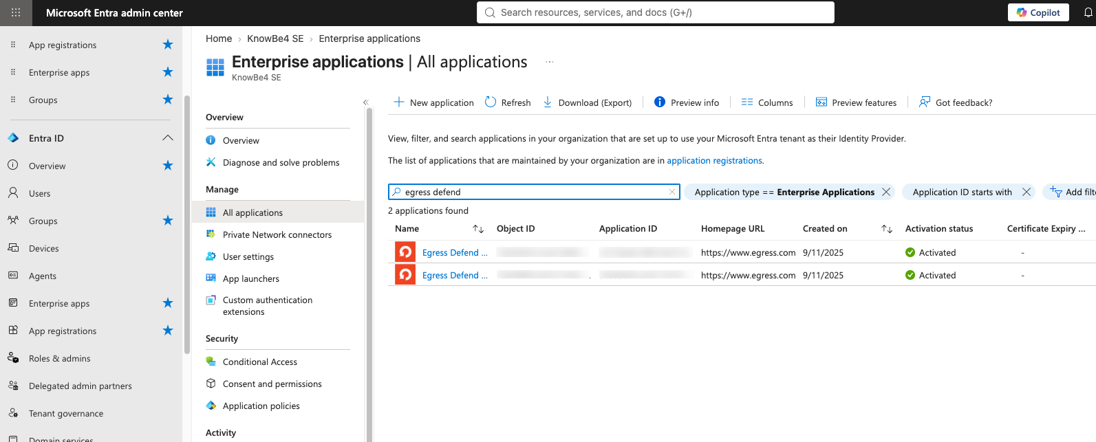Click Download (Export) in the toolbar
Image resolution: width=1096 pixels, height=442 pixels.
point(587,102)
